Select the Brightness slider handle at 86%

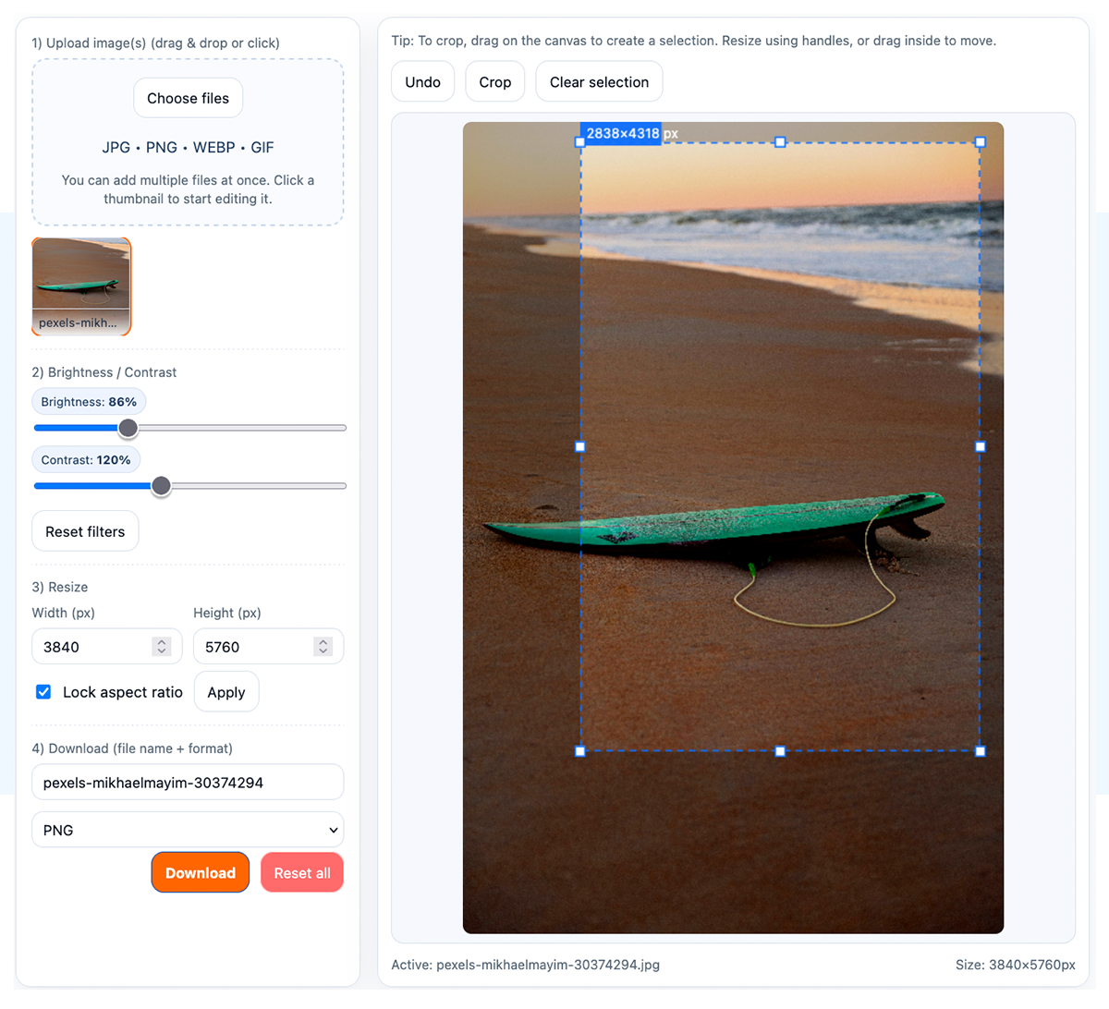pyautogui.click(x=128, y=428)
